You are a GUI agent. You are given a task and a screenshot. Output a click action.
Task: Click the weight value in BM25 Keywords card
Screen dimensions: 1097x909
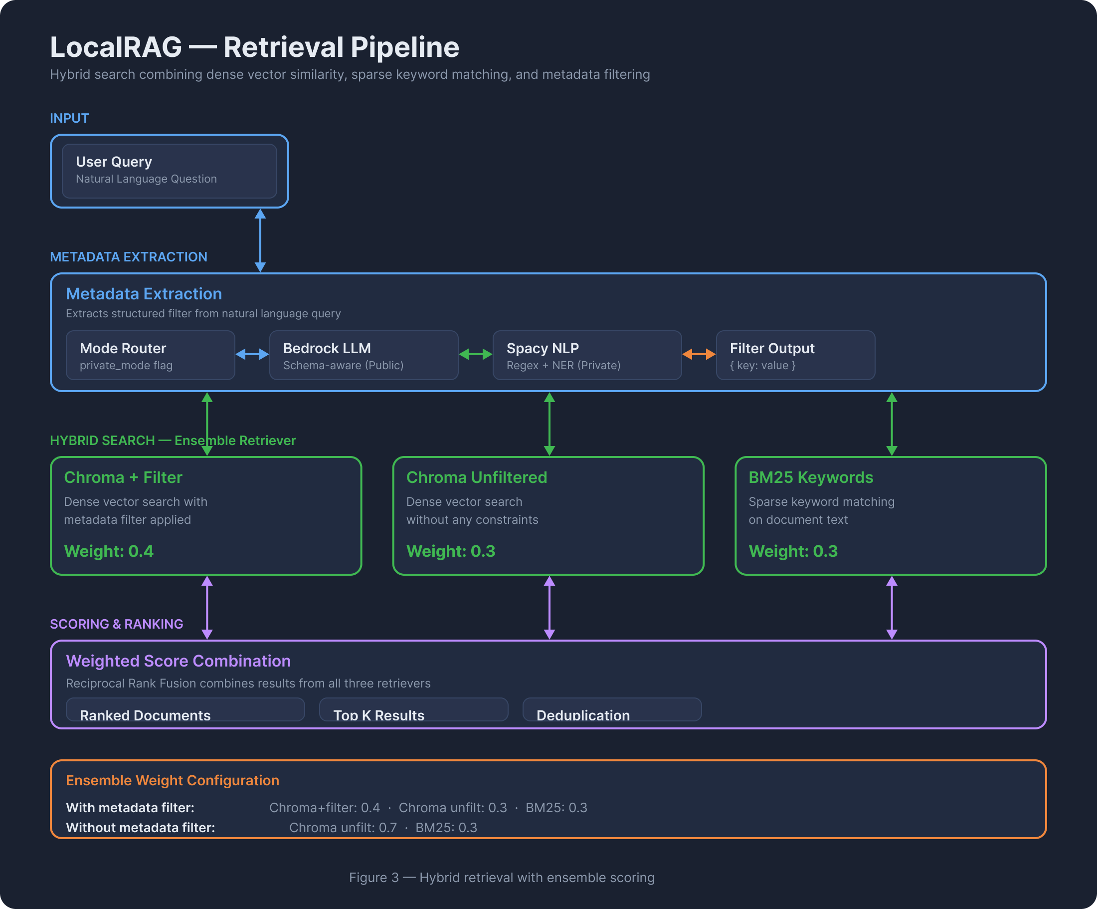coord(793,551)
